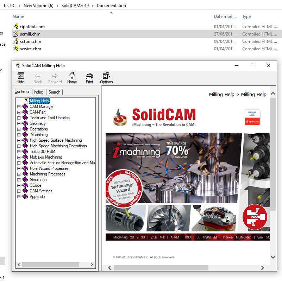
Task: Click the turbine impeller machining image
Action: (169, 218)
